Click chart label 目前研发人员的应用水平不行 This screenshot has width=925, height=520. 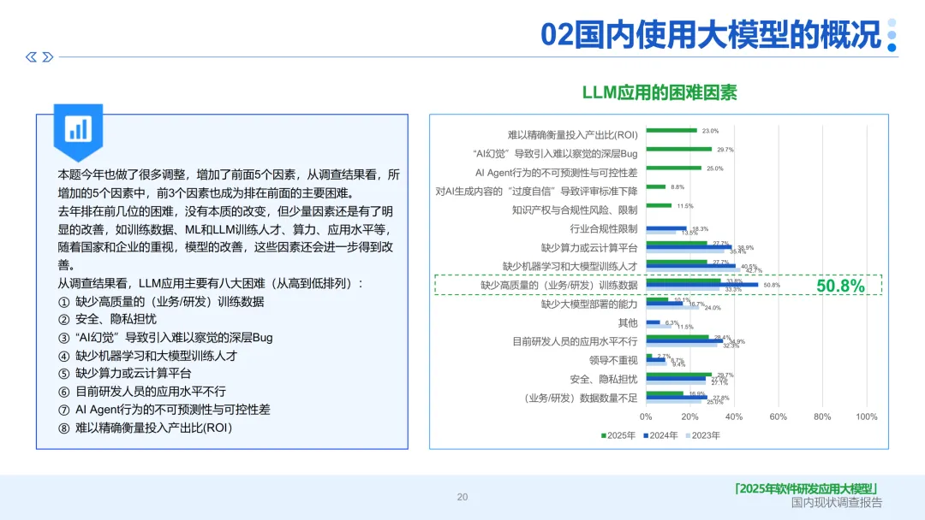(575, 341)
